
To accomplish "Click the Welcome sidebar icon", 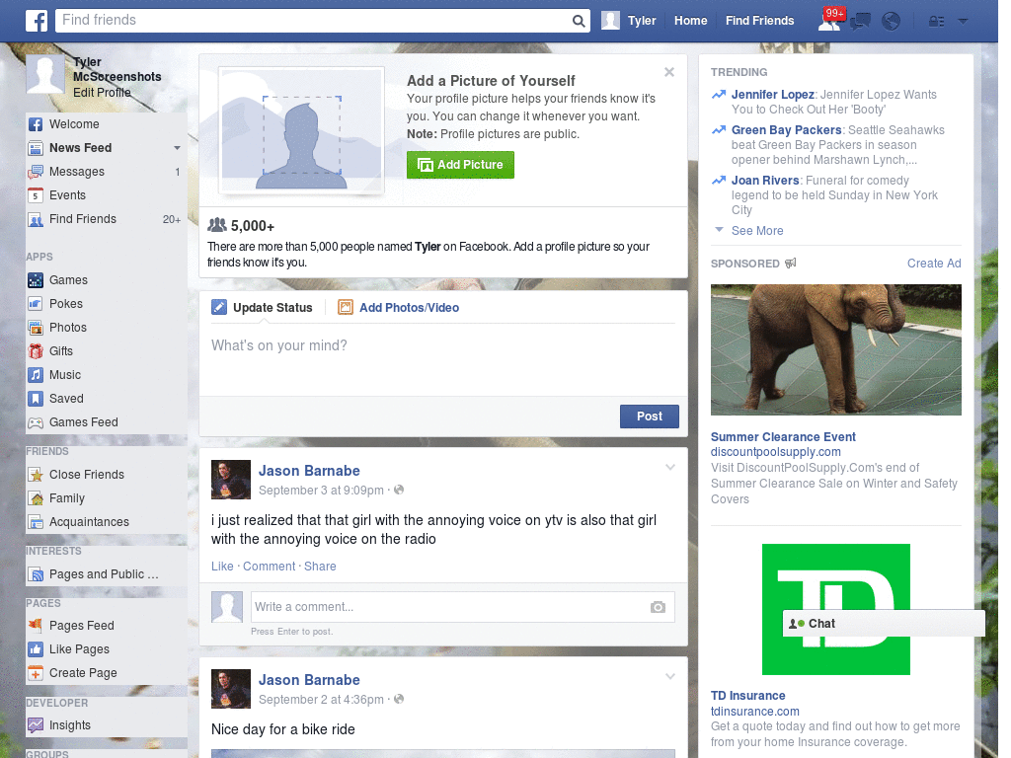I will tap(36, 124).
